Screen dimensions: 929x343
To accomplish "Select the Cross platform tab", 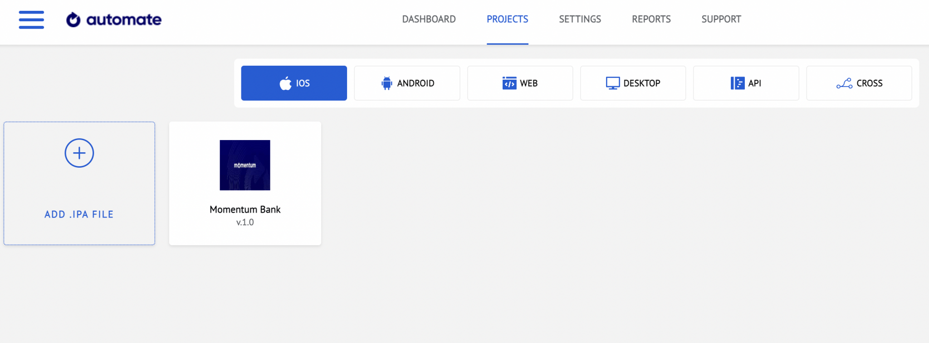I will 859,83.
